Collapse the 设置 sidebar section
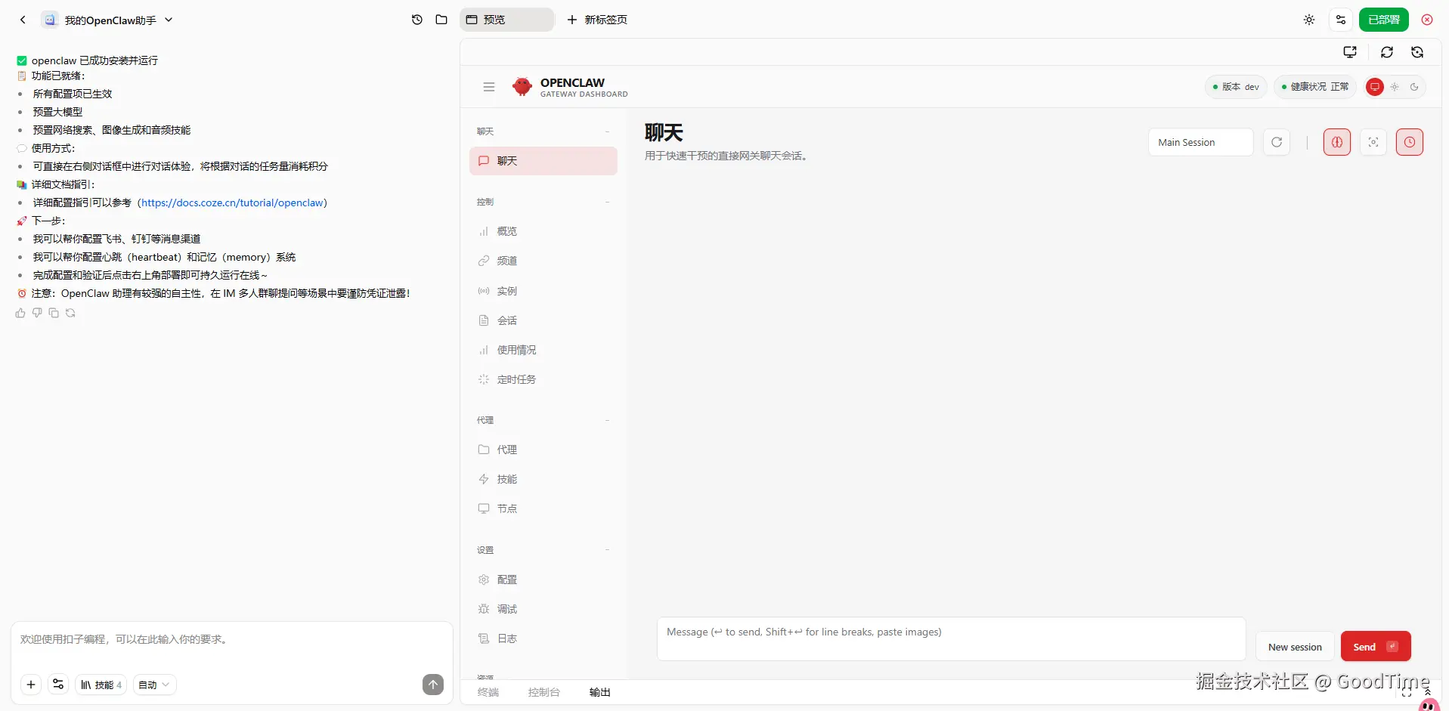The image size is (1449, 711). (x=543, y=550)
